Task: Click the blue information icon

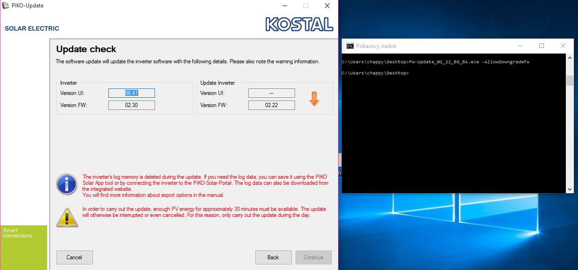Action: coord(66,184)
